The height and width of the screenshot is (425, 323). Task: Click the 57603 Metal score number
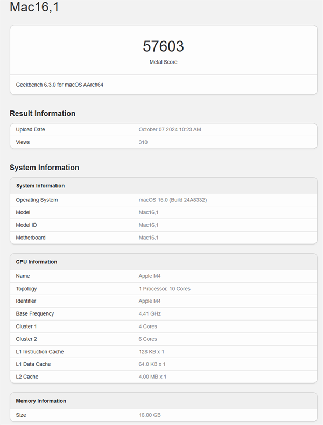point(163,46)
